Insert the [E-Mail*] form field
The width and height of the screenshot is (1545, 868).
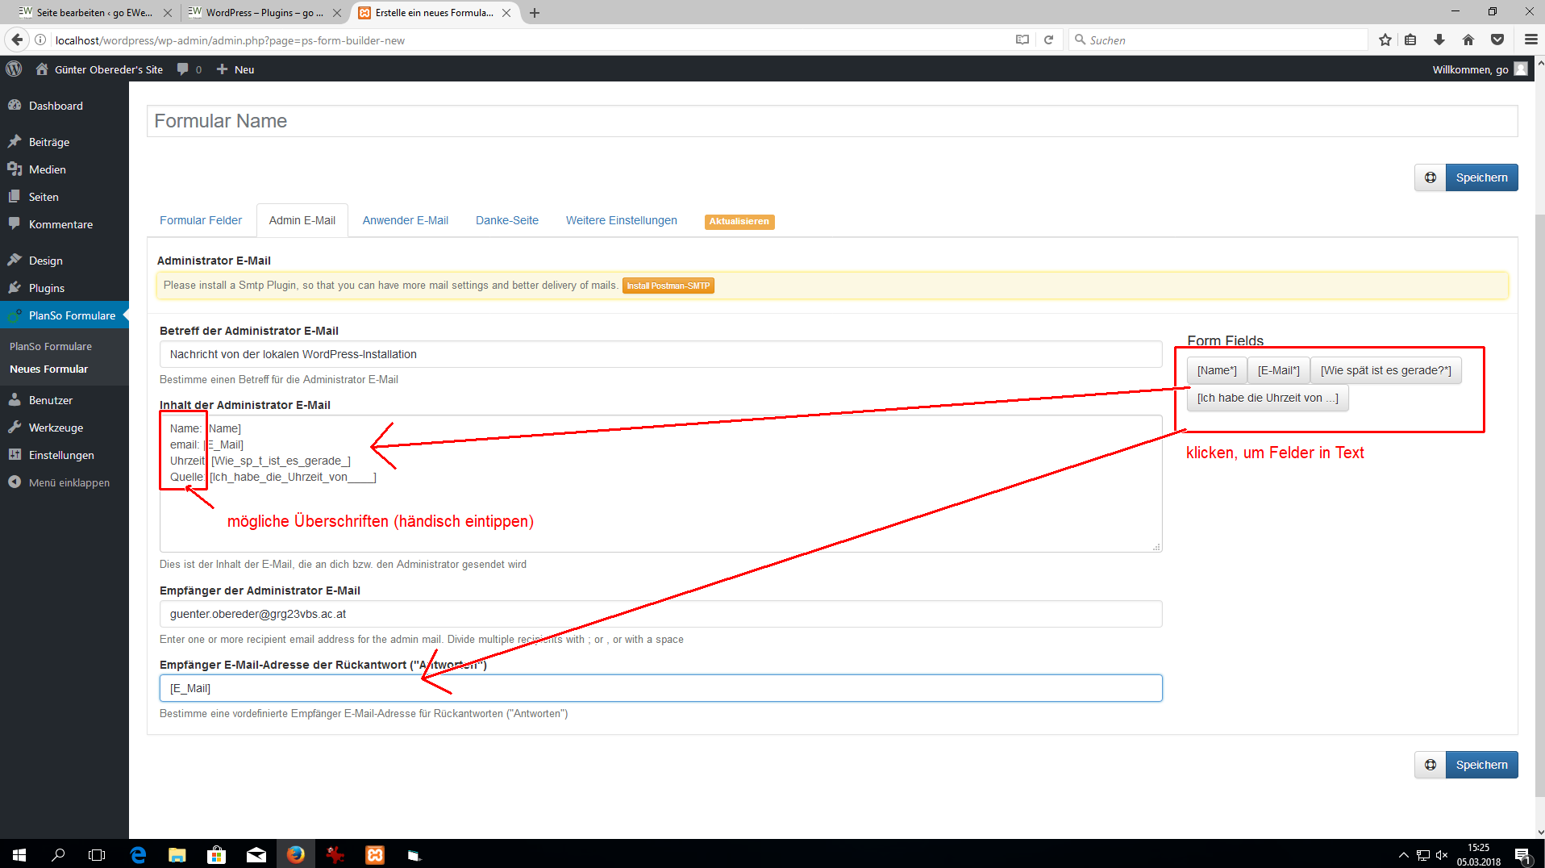click(x=1279, y=370)
